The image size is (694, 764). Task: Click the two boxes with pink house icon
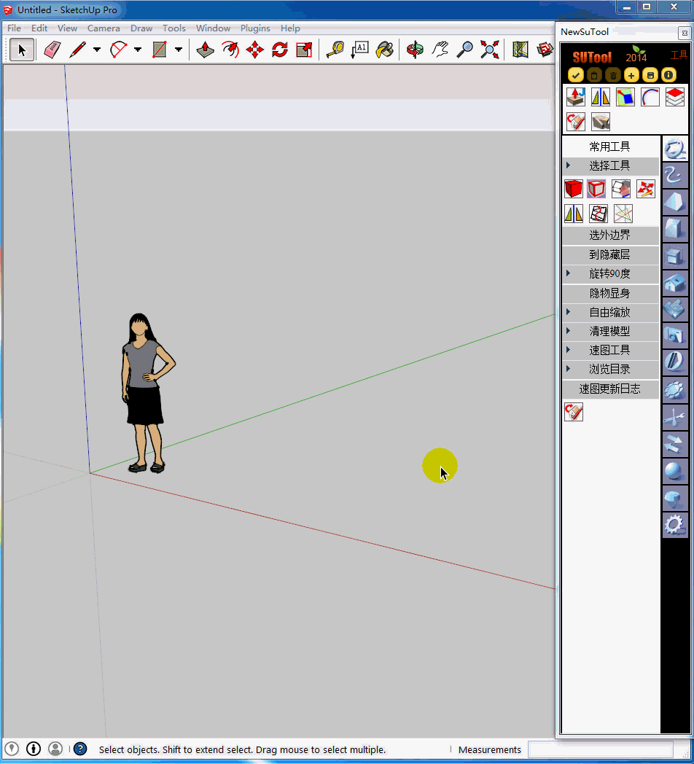621,189
